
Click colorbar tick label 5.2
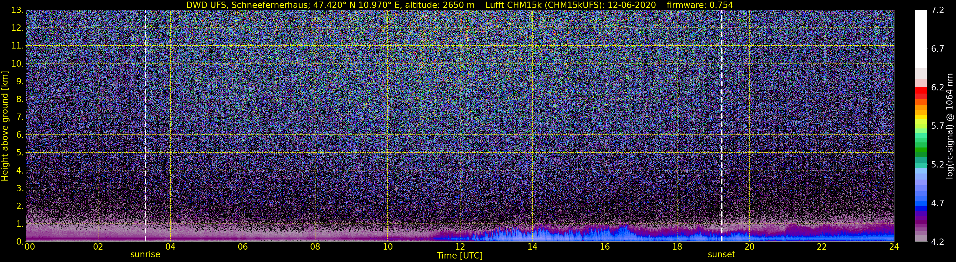pos(938,165)
